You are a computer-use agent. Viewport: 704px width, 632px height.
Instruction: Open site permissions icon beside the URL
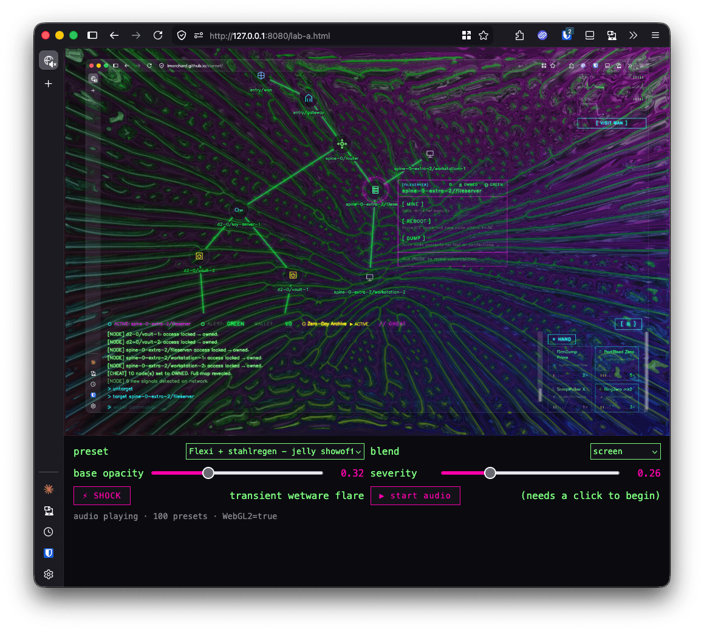tap(199, 35)
